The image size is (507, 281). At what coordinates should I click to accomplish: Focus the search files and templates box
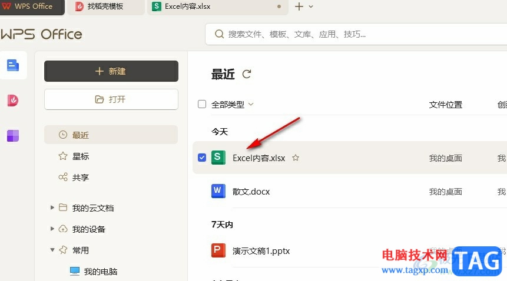click(356, 34)
